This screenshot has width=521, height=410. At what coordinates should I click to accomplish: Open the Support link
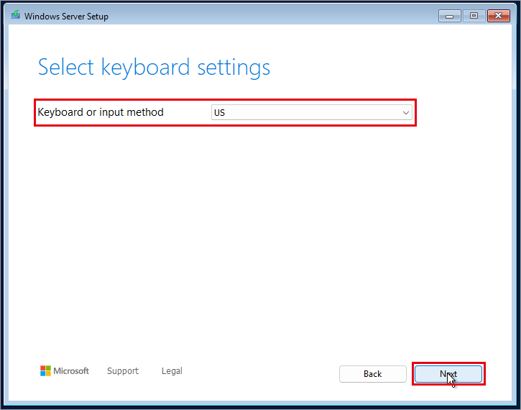pyautogui.click(x=123, y=370)
